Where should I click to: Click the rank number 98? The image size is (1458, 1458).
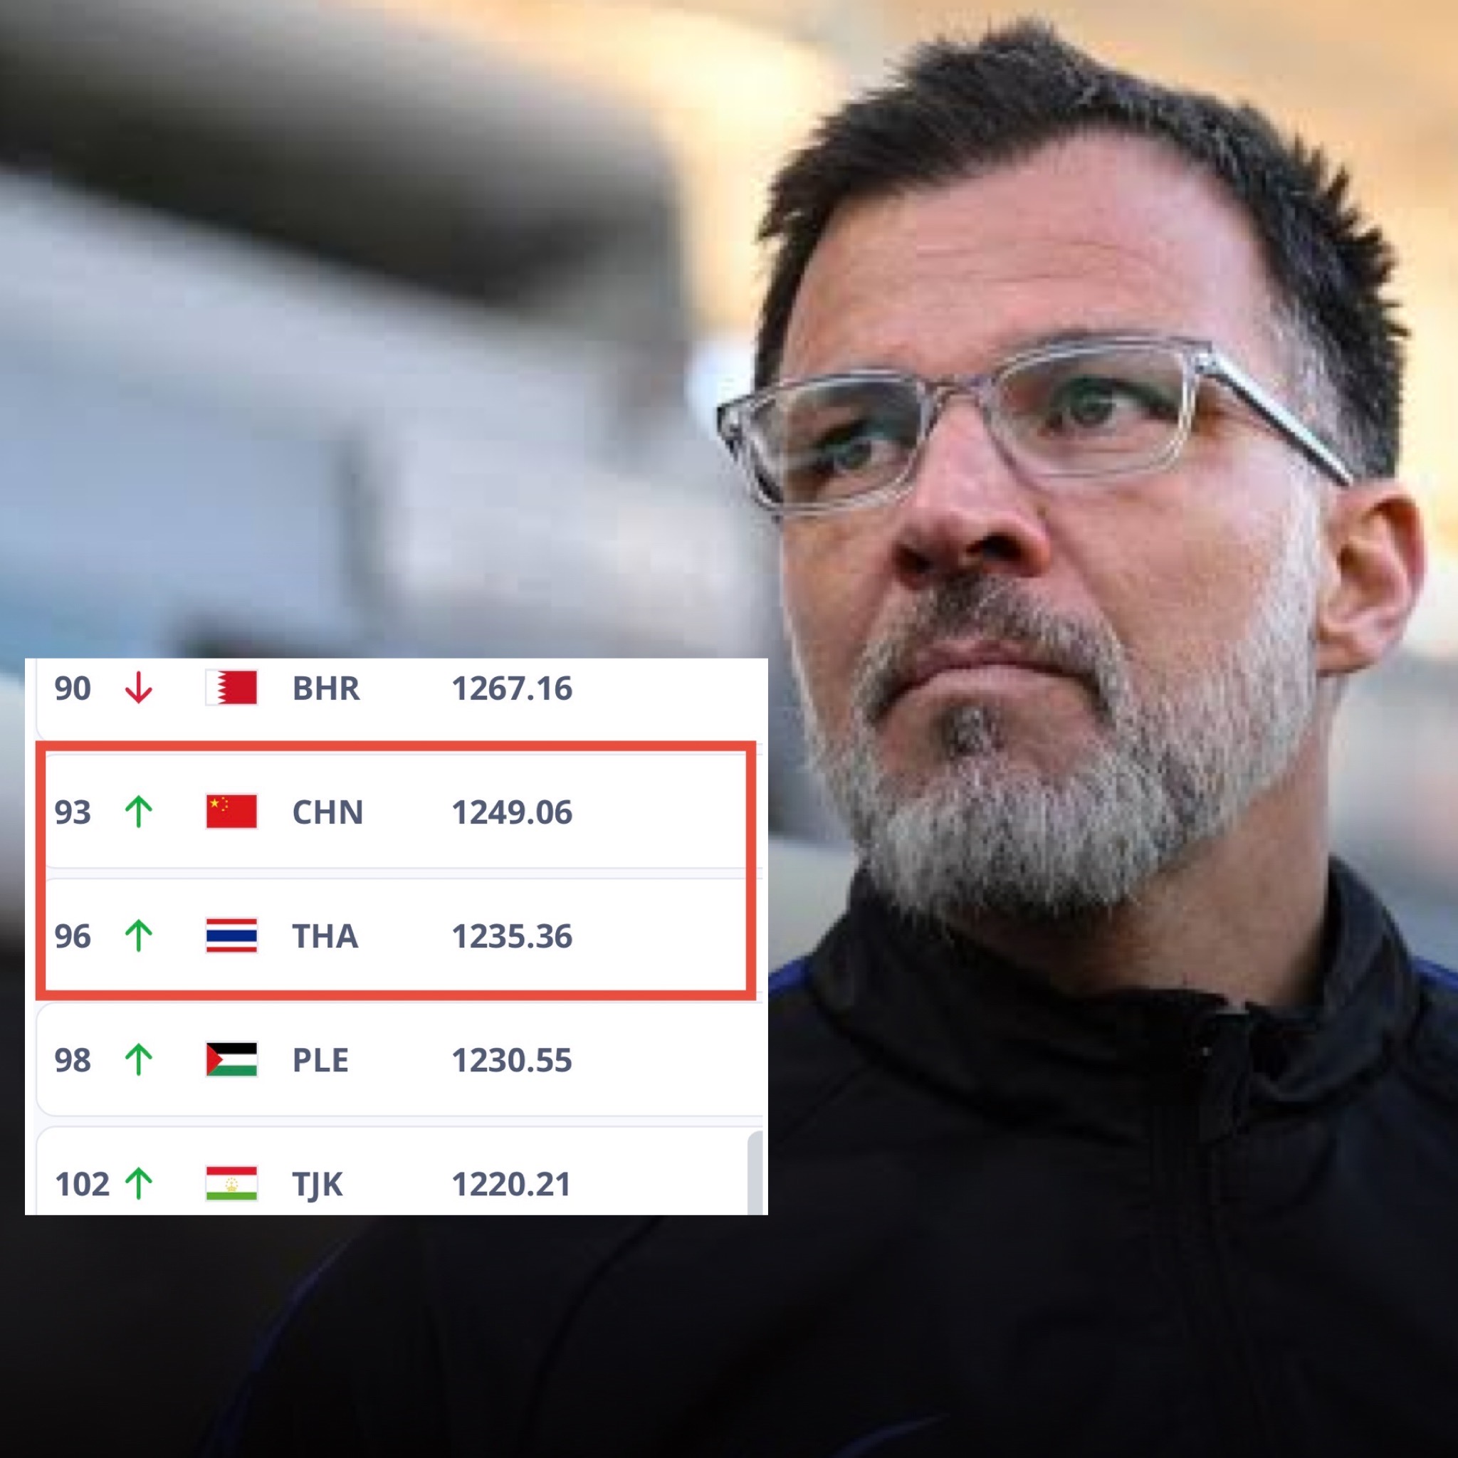pyautogui.click(x=73, y=1060)
